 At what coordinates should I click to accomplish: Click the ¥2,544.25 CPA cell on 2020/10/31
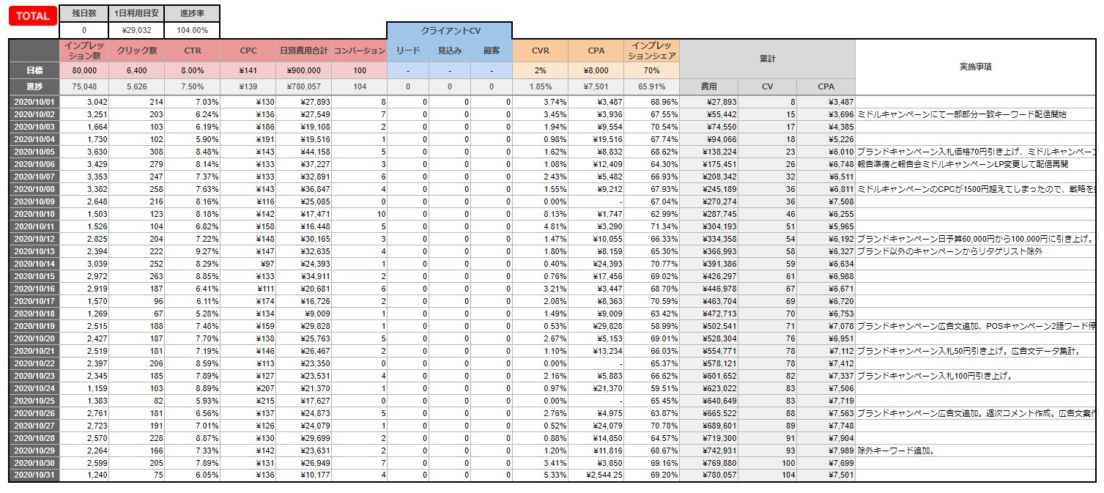[x=596, y=475]
